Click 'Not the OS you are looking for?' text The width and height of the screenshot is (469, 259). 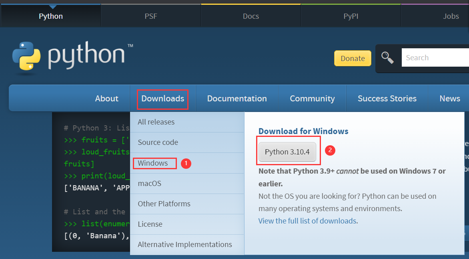click(x=309, y=196)
